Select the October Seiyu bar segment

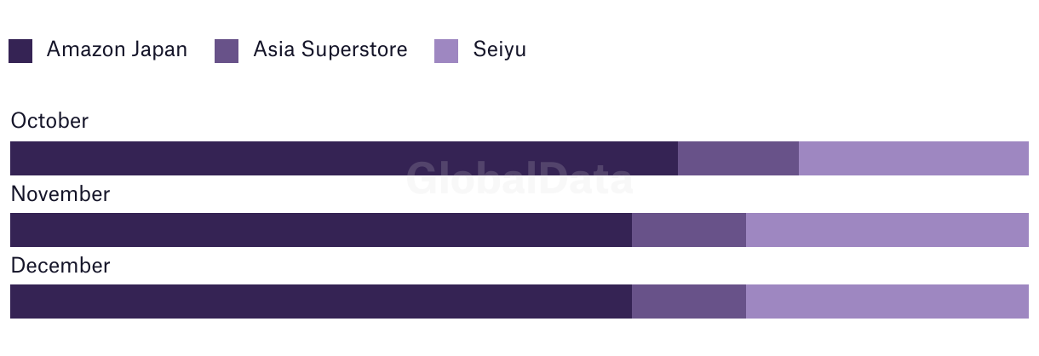[x=914, y=158]
